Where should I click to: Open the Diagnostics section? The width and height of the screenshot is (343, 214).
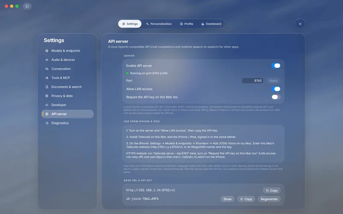pos(67,123)
